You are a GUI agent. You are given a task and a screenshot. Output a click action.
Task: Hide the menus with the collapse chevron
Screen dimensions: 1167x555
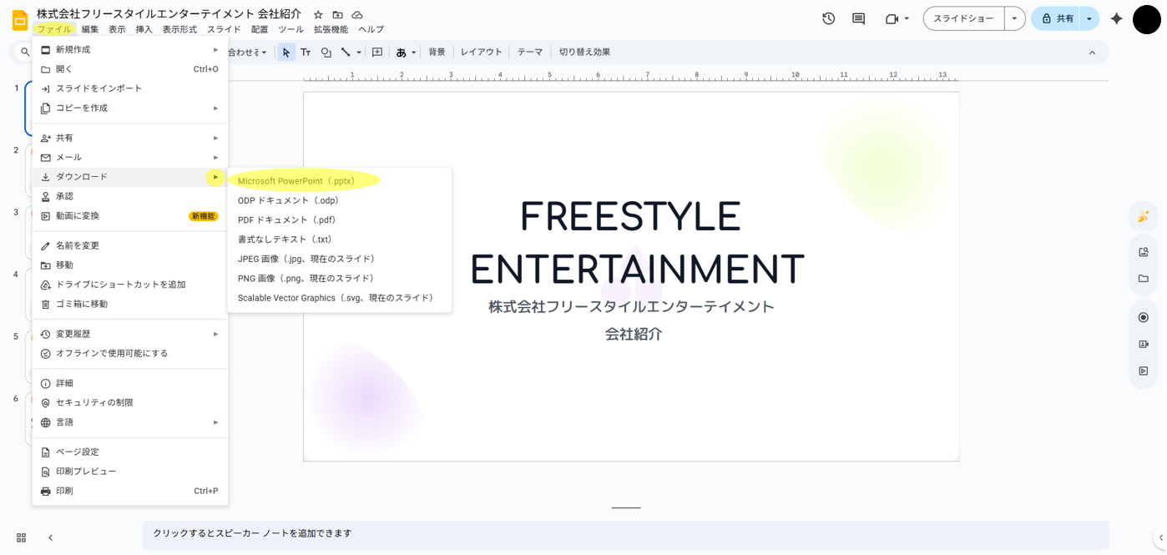pos(1092,53)
